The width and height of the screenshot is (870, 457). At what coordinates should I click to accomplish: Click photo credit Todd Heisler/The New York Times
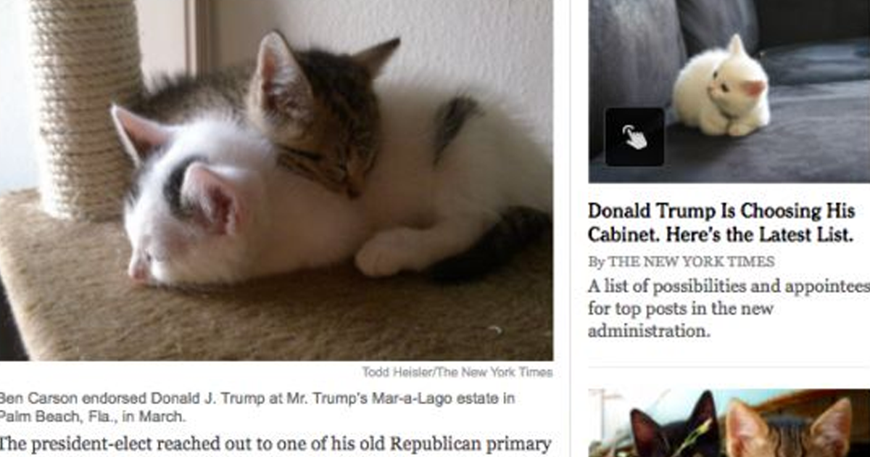[457, 372]
